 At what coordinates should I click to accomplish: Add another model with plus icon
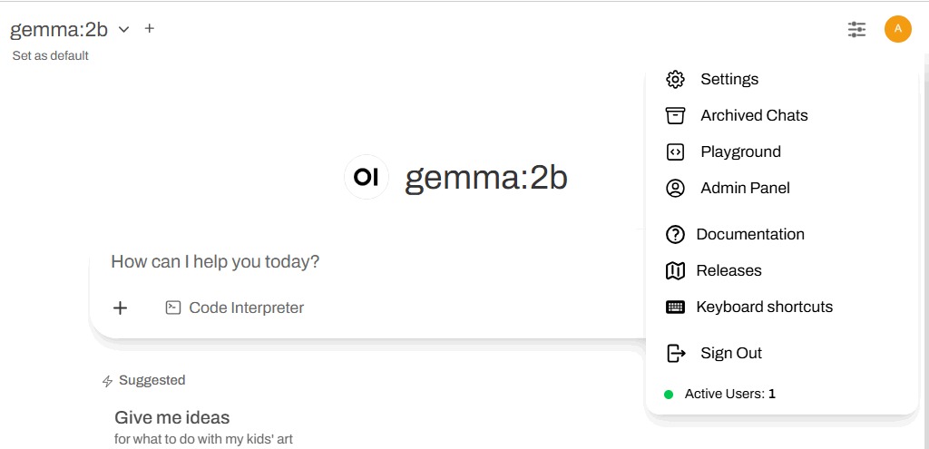(x=150, y=29)
